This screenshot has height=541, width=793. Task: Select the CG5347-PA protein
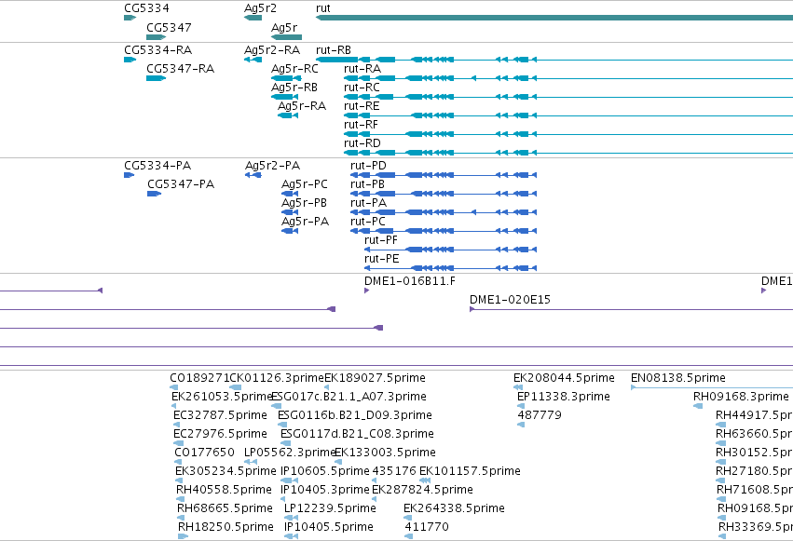155,194
